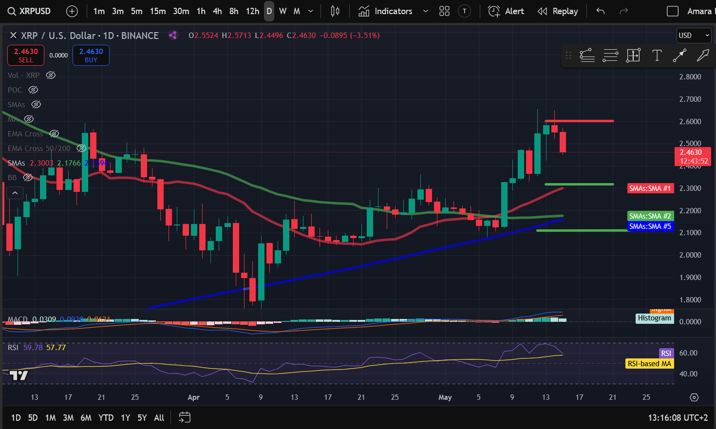Close the XRP symbol legend with X
716x429 pixels.
14,35
